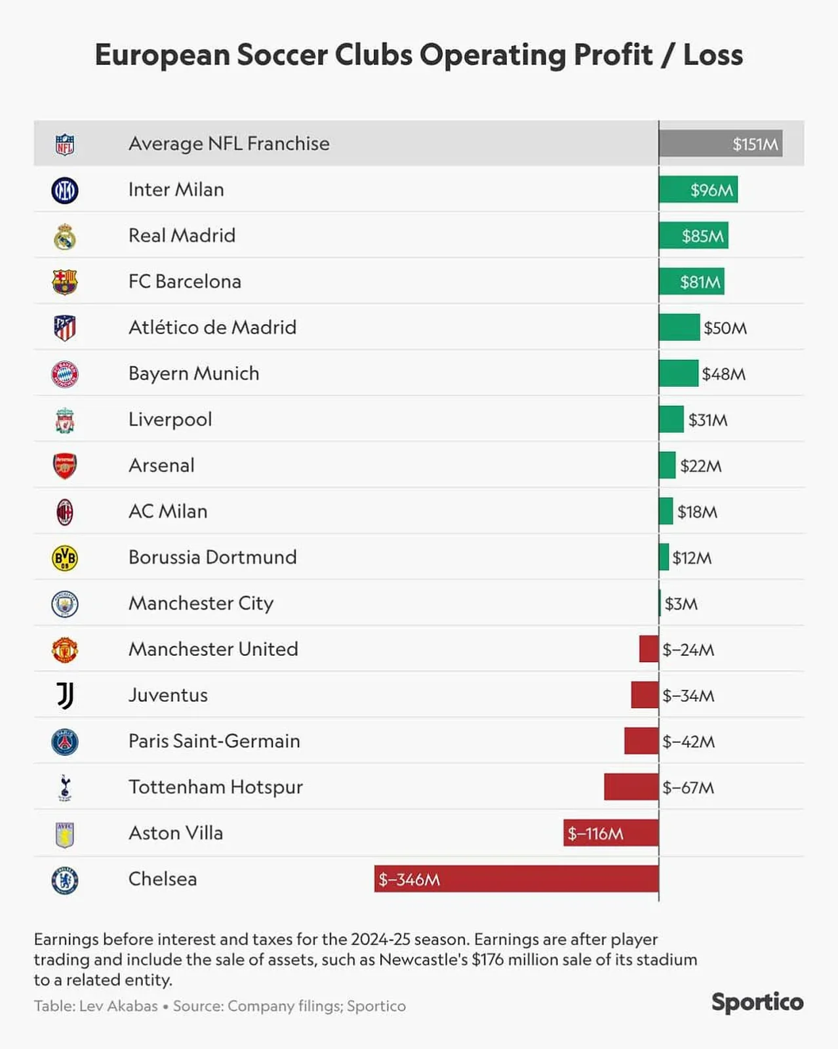Click the Manchester United crest

tap(65, 650)
